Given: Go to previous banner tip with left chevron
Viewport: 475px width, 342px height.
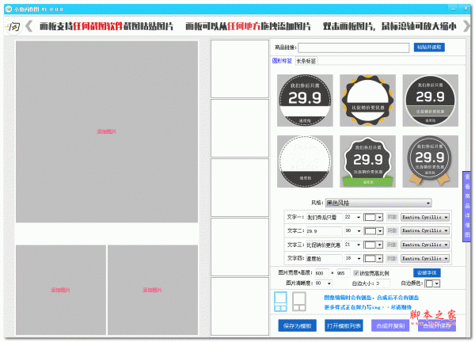Looking at the screenshot, I should click(x=29, y=26).
